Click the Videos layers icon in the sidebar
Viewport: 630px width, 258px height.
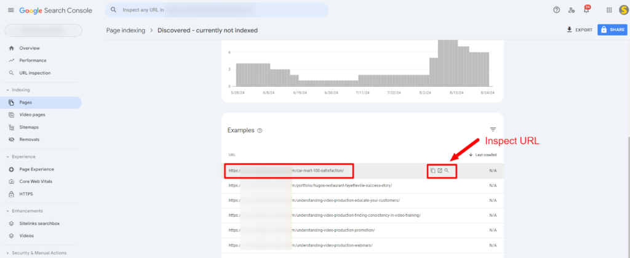tap(11, 236)
